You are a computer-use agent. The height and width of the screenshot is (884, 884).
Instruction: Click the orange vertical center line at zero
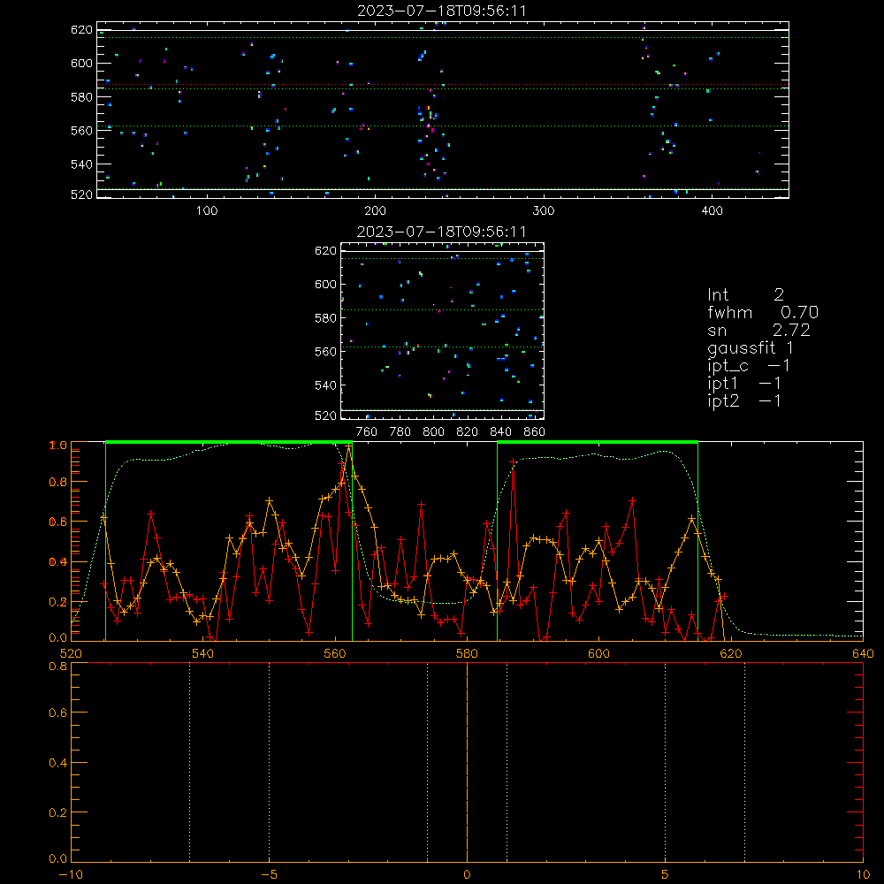point(467,762)
